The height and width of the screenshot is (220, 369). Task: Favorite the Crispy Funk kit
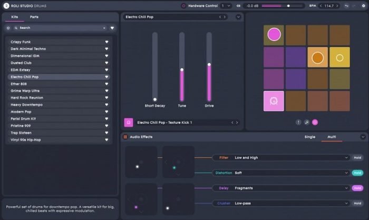point(107,42)
